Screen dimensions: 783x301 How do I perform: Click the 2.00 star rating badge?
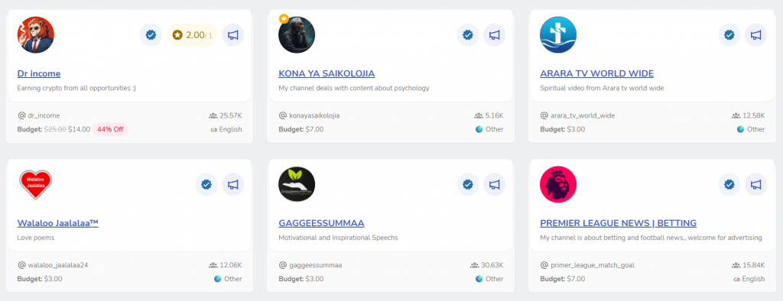pos(192,35)
